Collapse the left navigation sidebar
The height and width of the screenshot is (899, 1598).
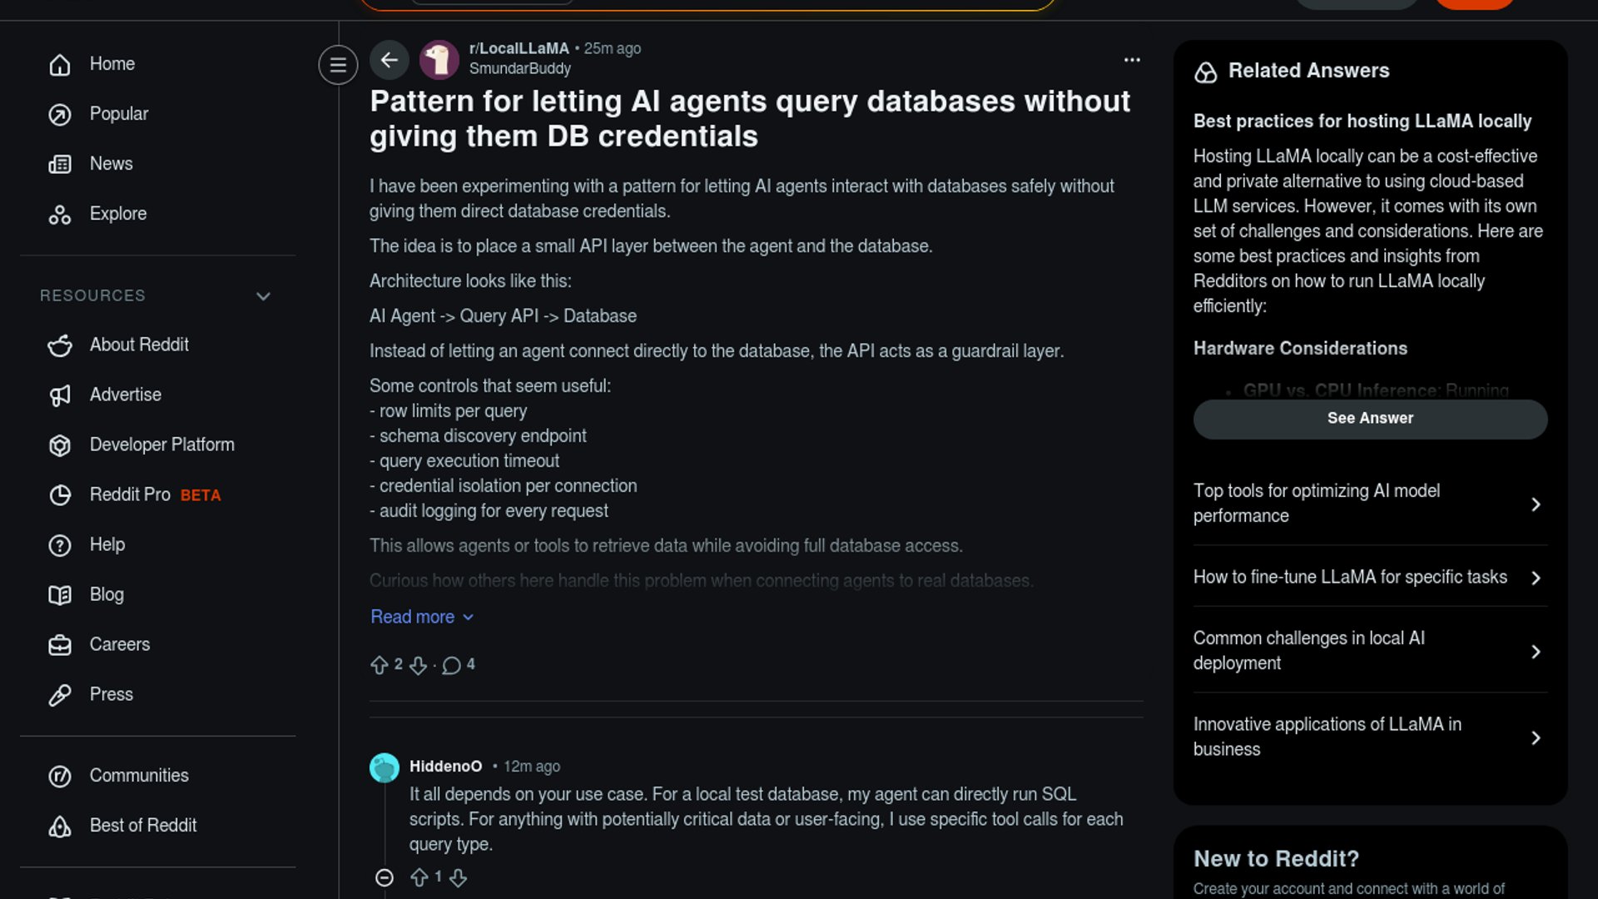click(338, 65)
